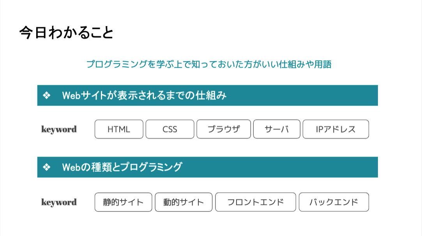Click the slide title 今日わかること
422x236 pixels.
point(67,33)
